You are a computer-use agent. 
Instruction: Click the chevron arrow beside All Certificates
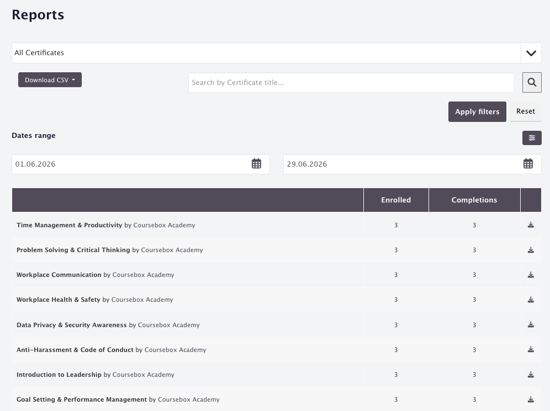pyautogui.click(x=531, y=53)
